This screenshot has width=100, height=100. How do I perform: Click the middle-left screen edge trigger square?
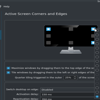point(48,36)
